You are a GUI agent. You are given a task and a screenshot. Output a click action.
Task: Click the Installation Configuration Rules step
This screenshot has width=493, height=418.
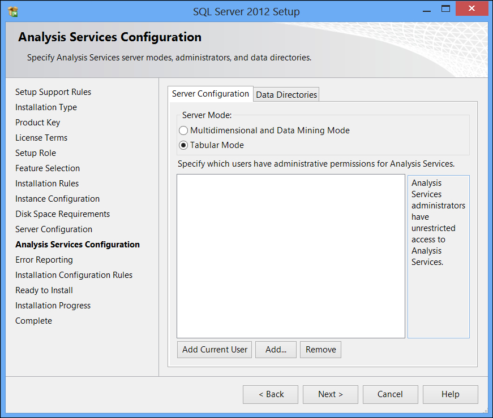[74, 275]
